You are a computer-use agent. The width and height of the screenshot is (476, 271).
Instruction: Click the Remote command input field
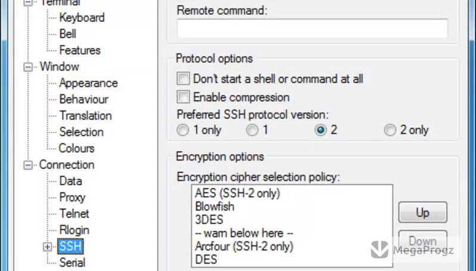(x=312, y=29)
